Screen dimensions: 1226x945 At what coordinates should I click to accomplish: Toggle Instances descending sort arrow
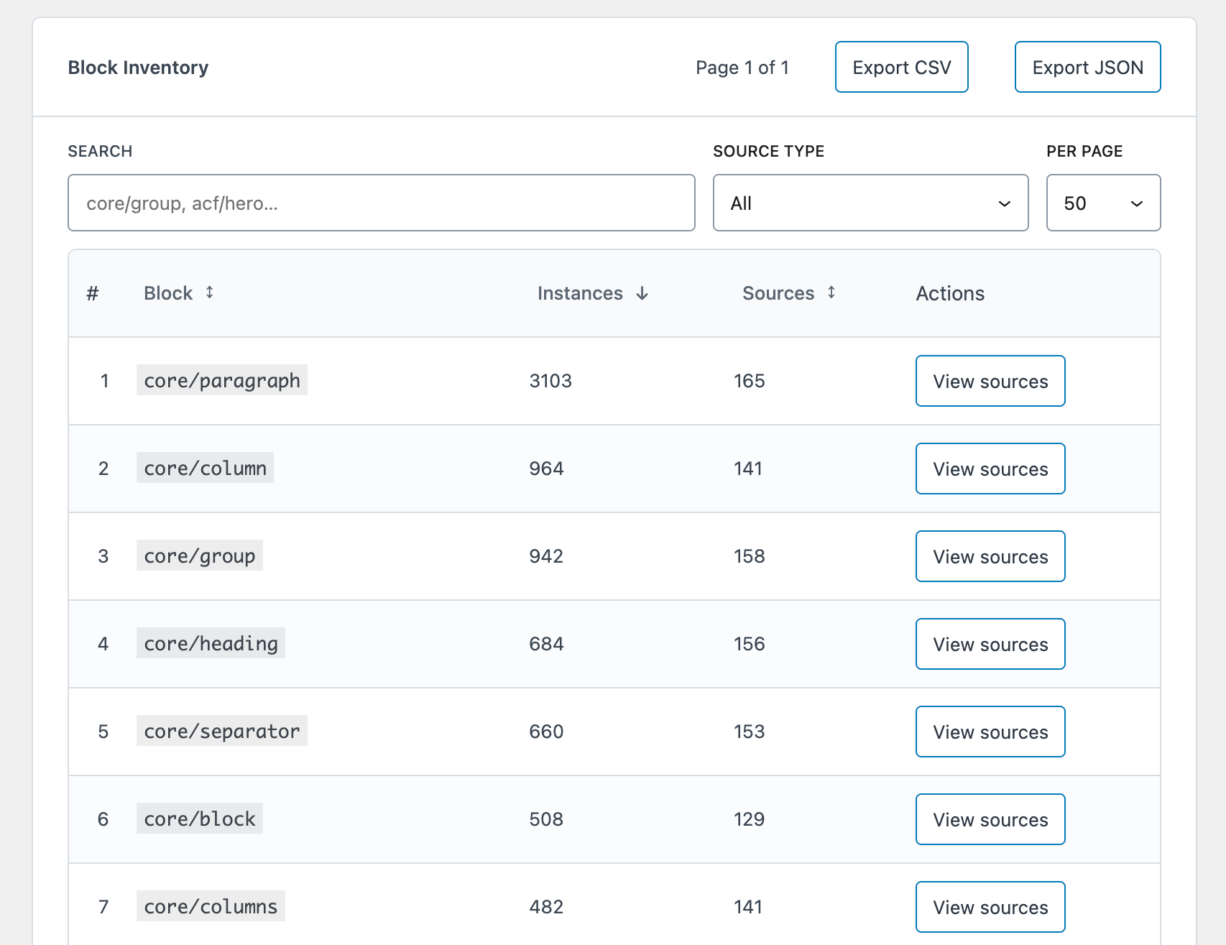coord(642,293)
